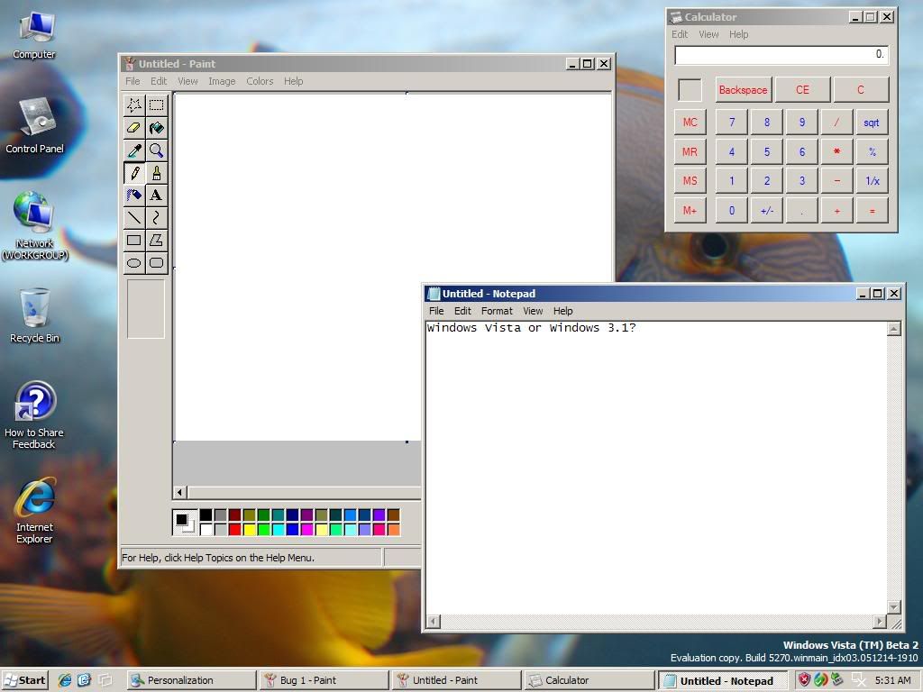923x692 pixels.
Task: Pick the Curve tool in Paint
Action: [156, 218]
